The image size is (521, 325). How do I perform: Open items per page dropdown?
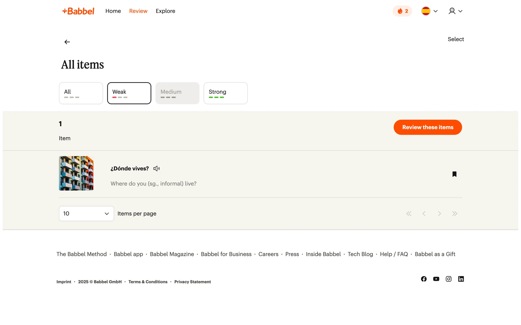pos(86,214)
